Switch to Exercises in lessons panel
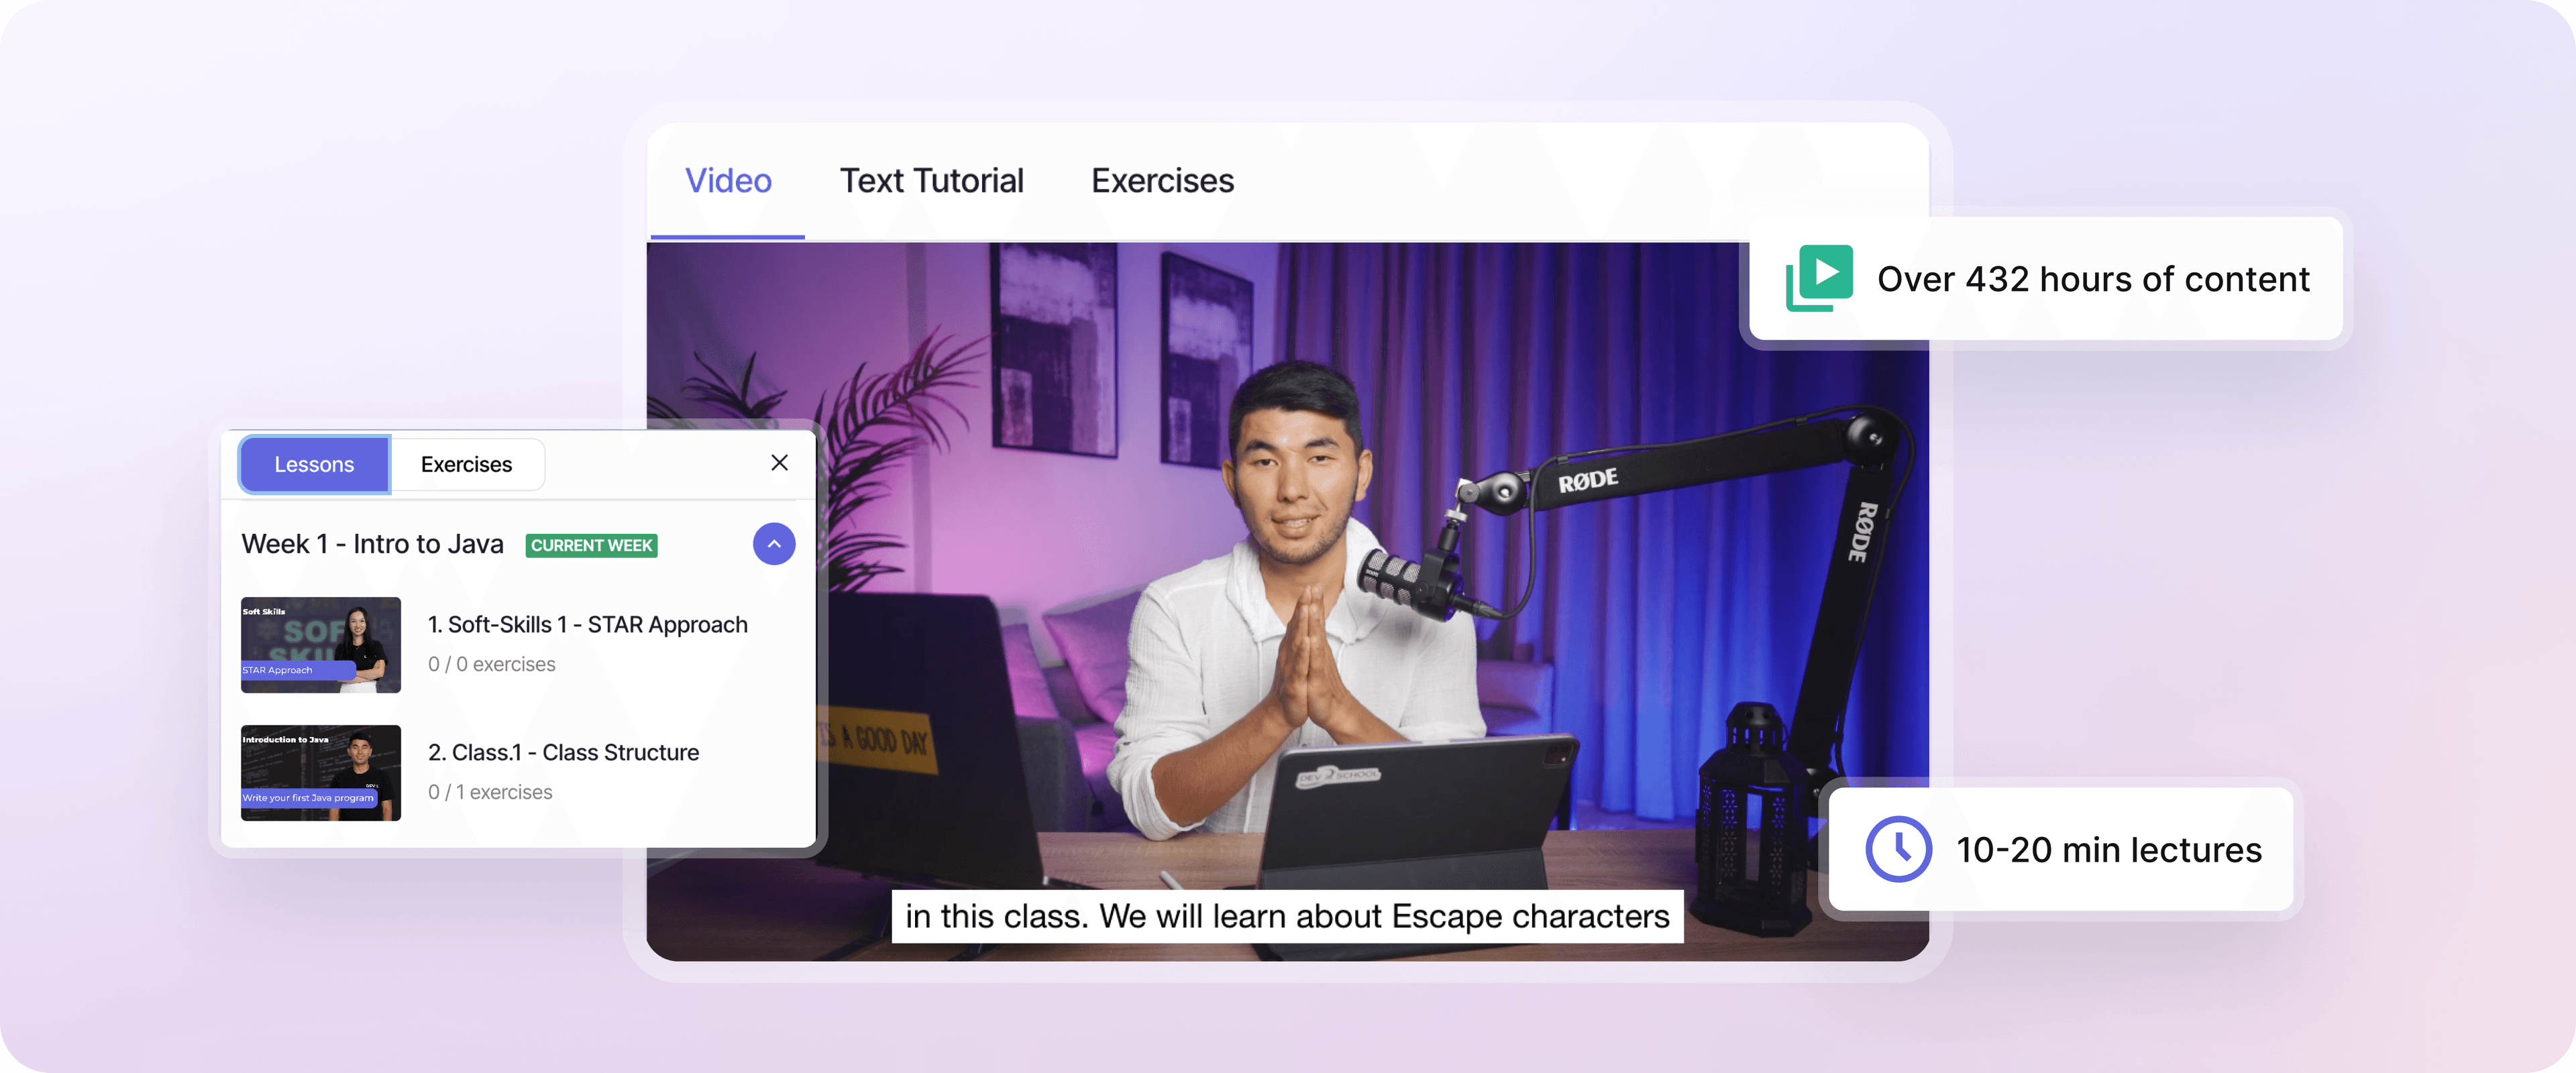 coord(466,464)
